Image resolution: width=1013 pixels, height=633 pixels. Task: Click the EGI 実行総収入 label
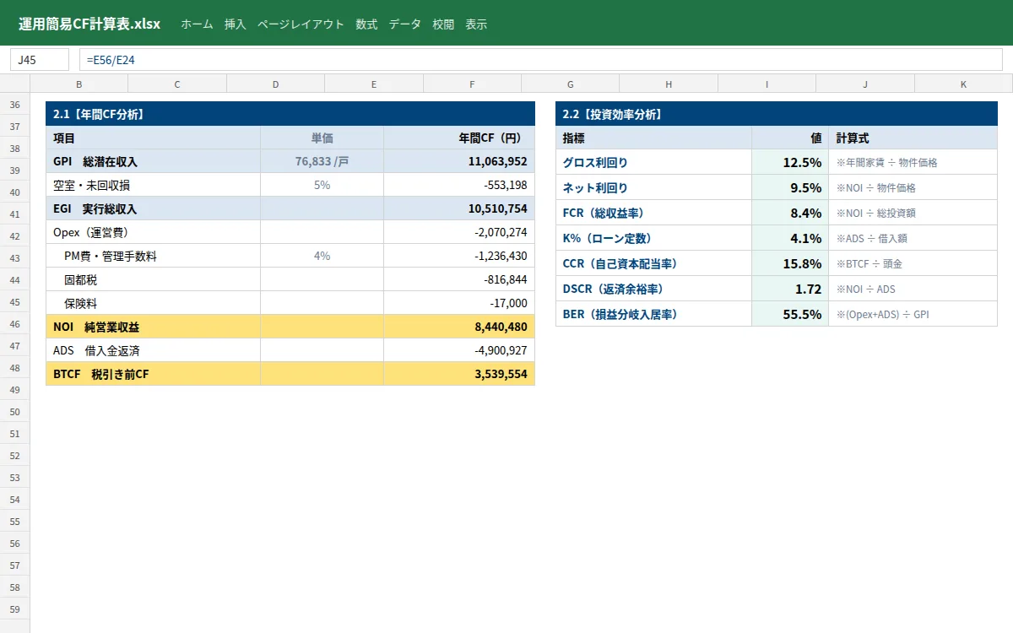153,208
